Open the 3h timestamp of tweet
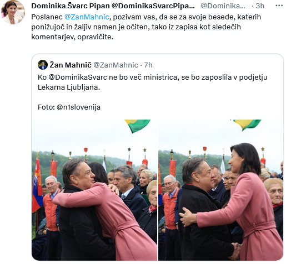291x264 pixels. (x=260, y=6)
